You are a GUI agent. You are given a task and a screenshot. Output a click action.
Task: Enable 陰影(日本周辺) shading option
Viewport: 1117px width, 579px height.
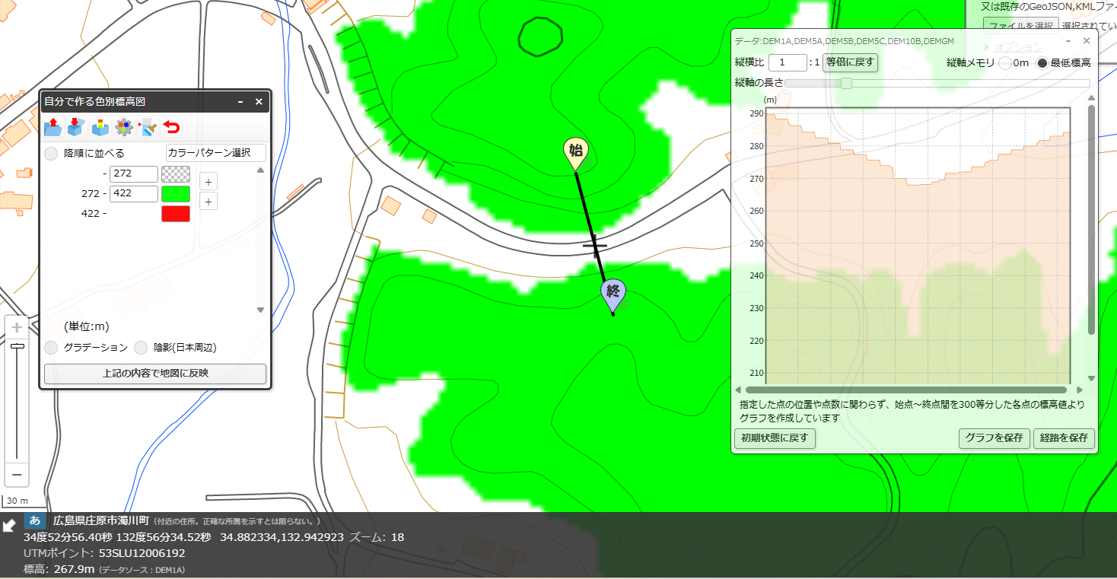(x=141, y=348)
